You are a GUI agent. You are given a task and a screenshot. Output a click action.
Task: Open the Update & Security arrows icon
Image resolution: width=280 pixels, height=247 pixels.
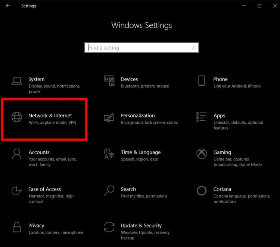click(x=109, y=227)
